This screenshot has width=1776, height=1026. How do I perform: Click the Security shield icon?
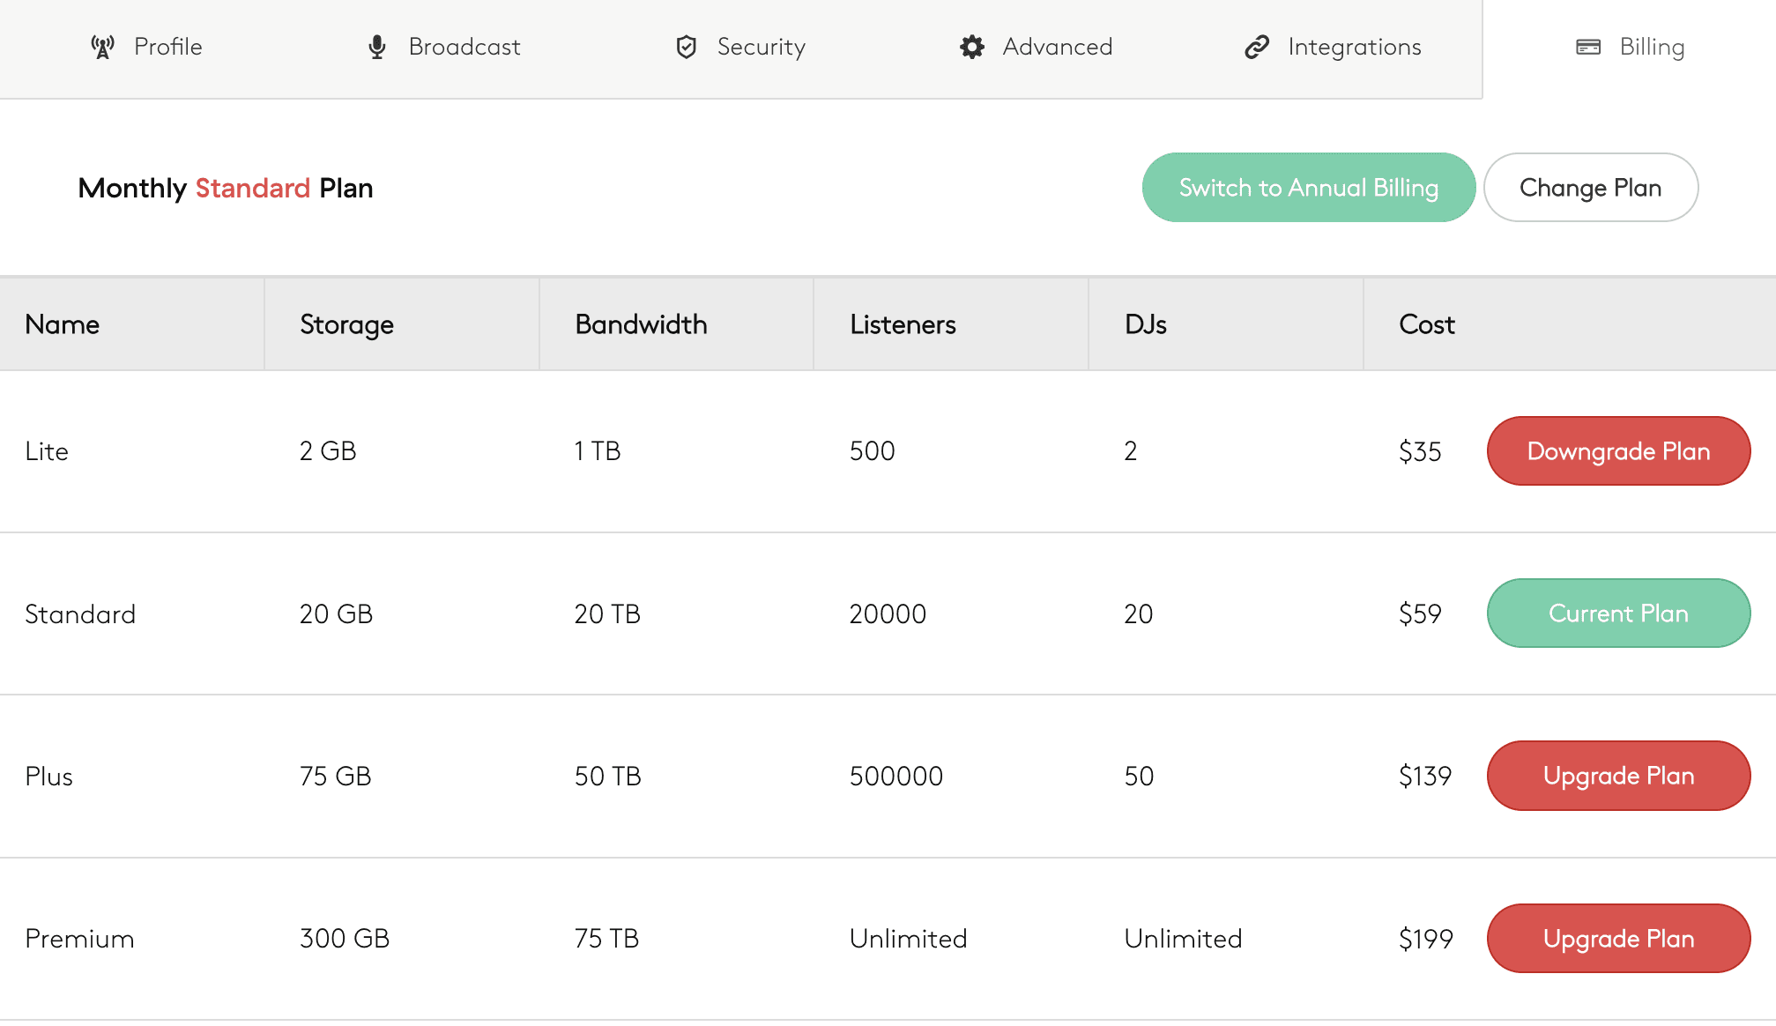[687, 47]
